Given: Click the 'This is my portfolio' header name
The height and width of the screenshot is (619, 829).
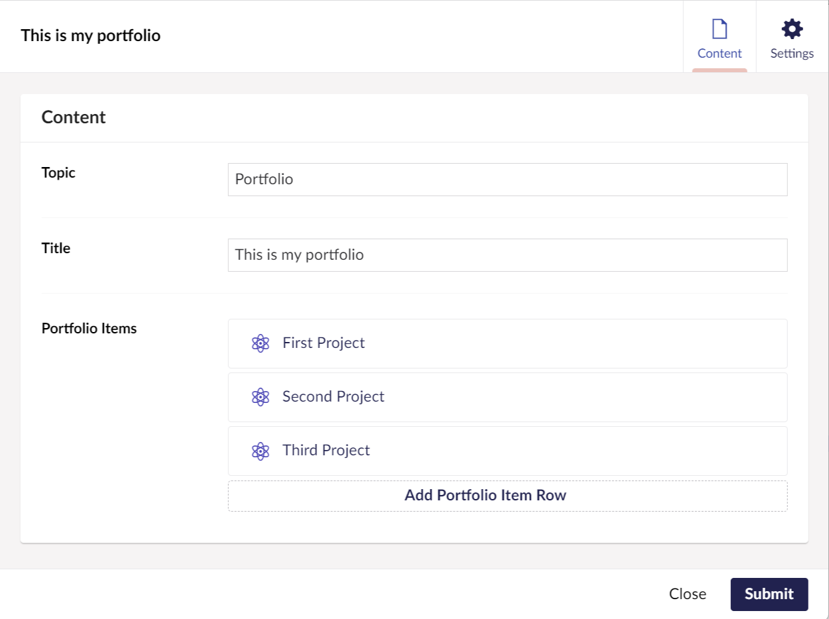Looking at the screenshot, I should [91, 35].
